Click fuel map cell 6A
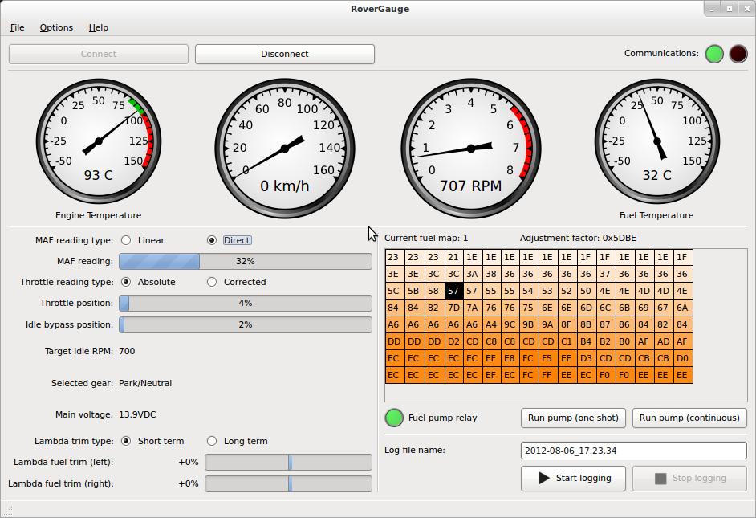 click(x=682, y=308)
